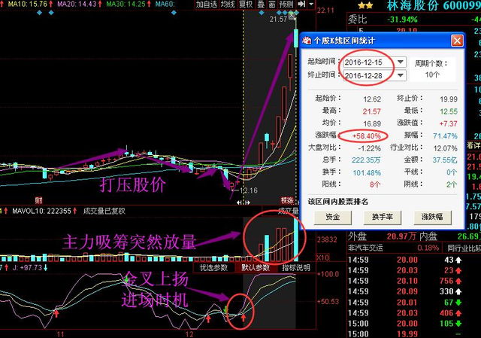Click the month 11 label on date axis

(60, 334)
